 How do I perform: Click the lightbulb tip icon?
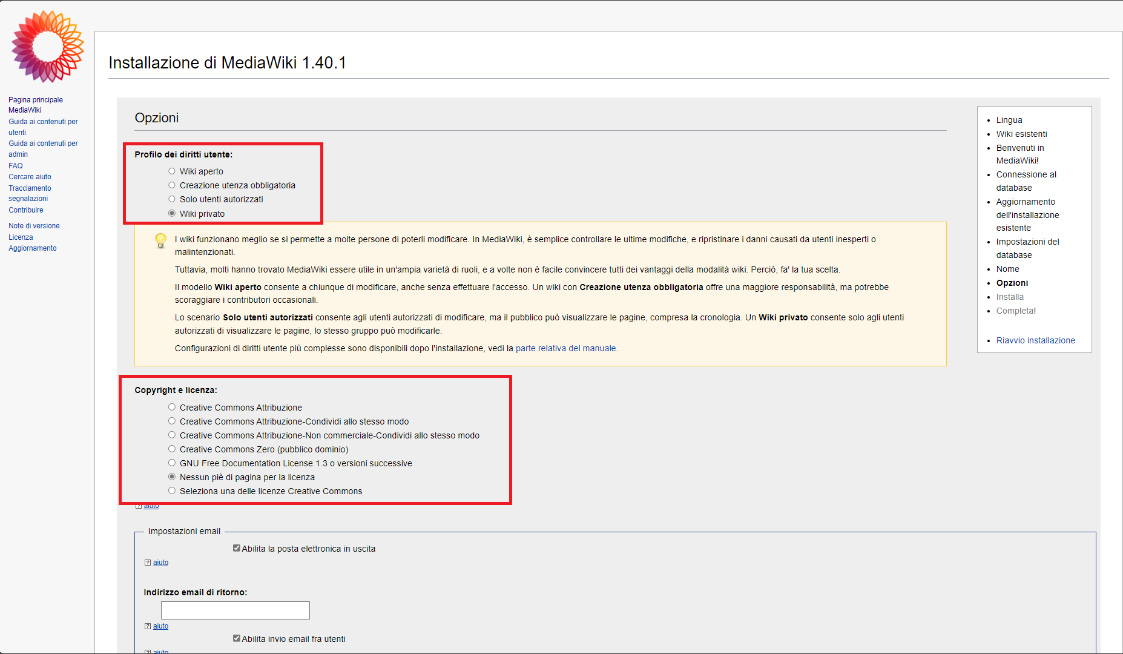click(160, 240)
